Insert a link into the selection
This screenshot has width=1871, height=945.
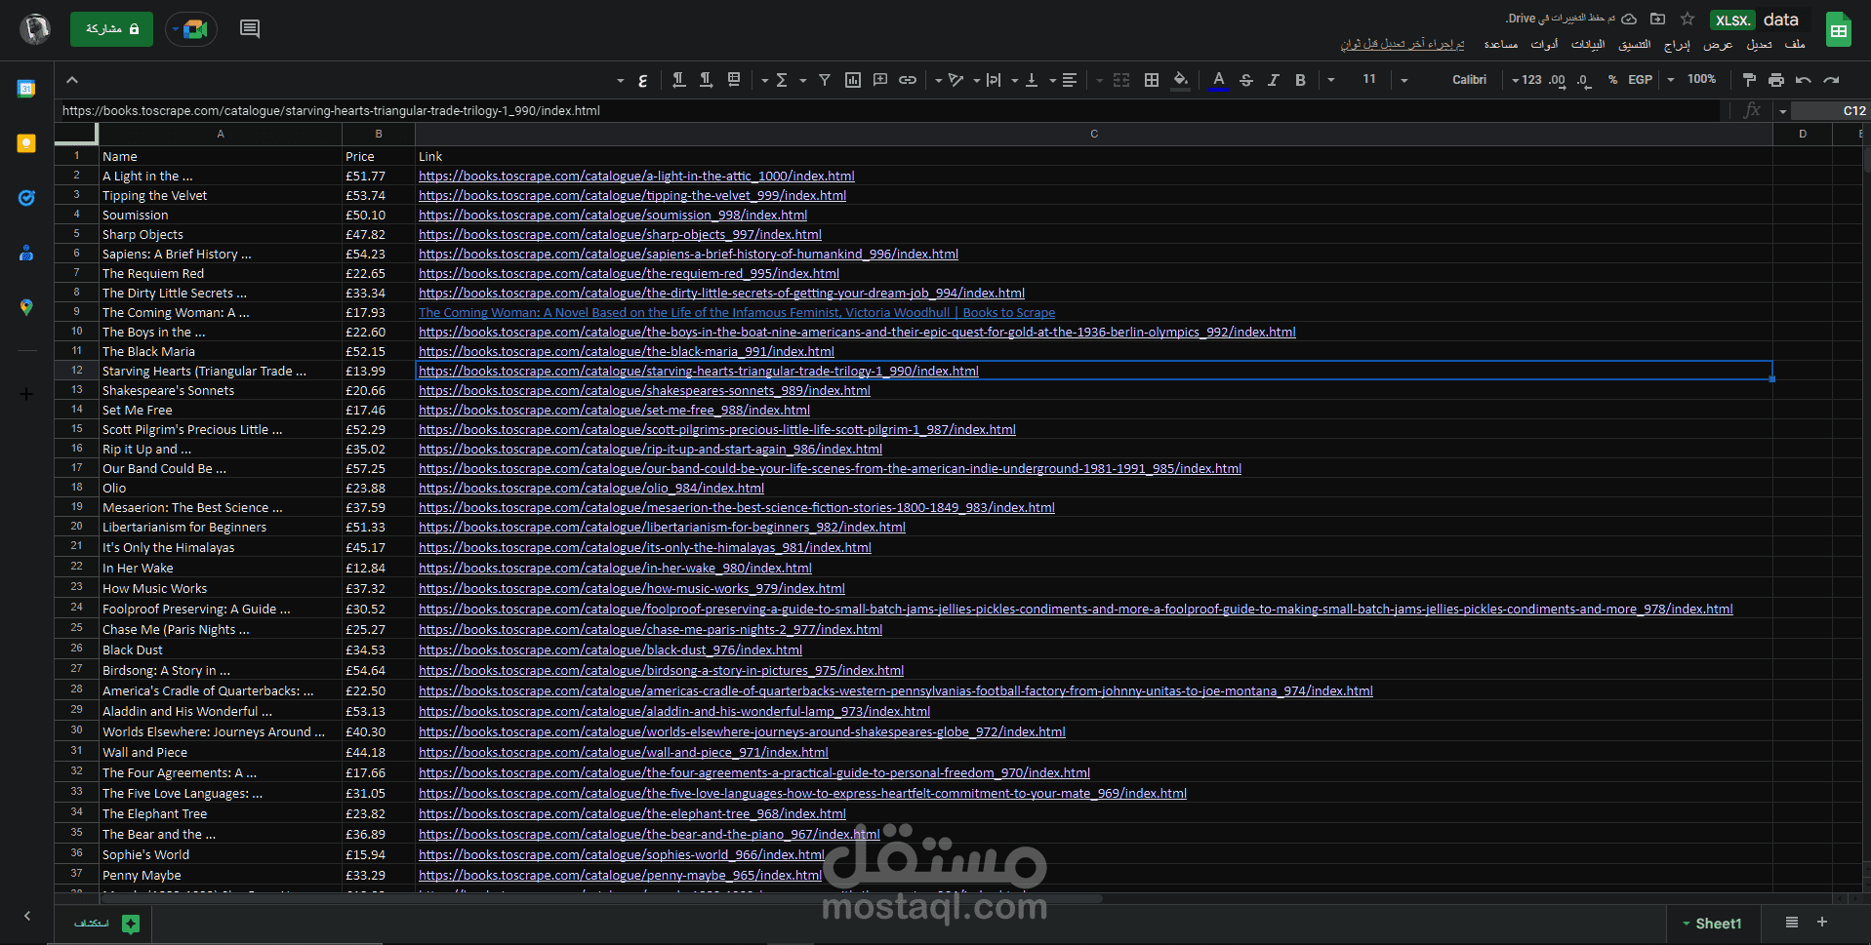click(907, 80)
